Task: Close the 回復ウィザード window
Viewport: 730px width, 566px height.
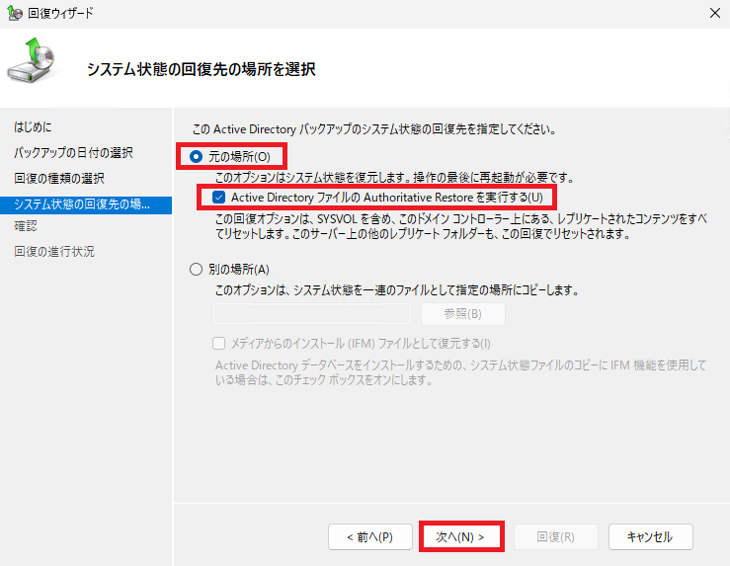Action: (715, 13)
